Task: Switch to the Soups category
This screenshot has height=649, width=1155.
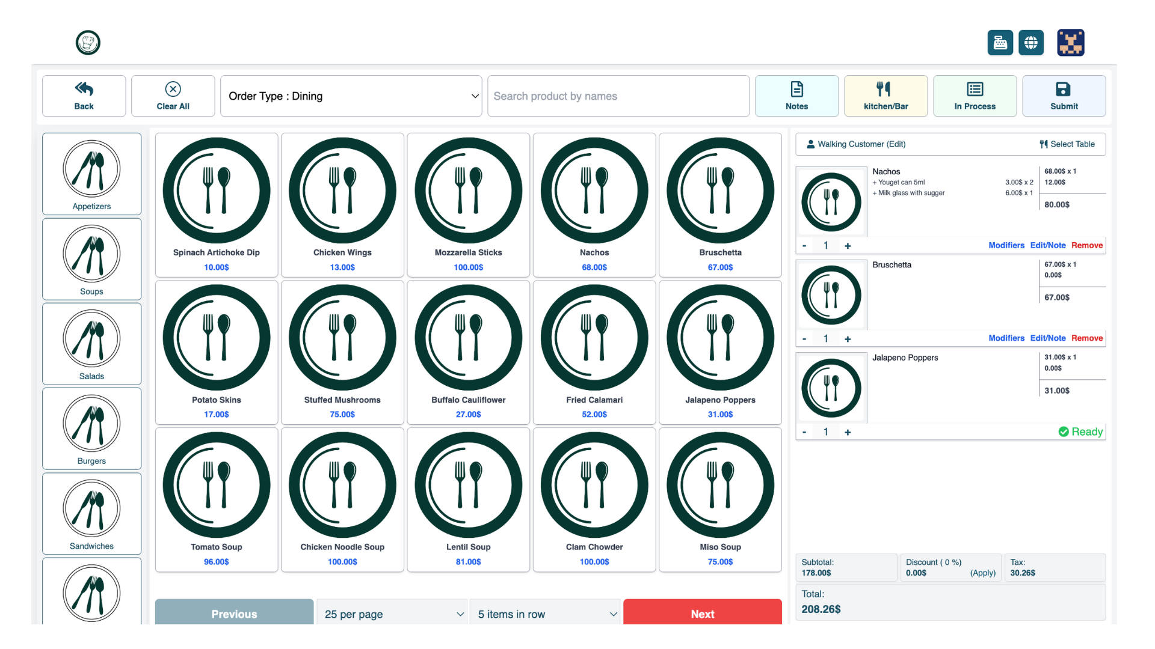Action: (91, 259)
